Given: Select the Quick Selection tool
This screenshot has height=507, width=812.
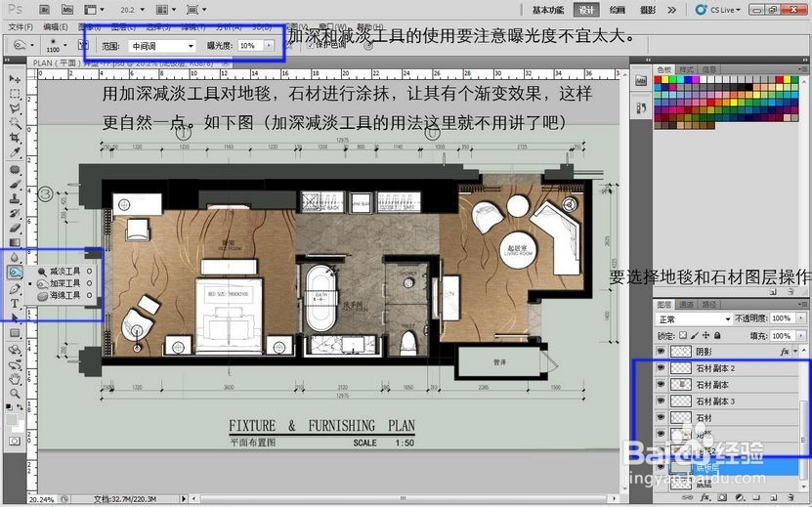Looking at the screenshot, I should pos(15,123).
